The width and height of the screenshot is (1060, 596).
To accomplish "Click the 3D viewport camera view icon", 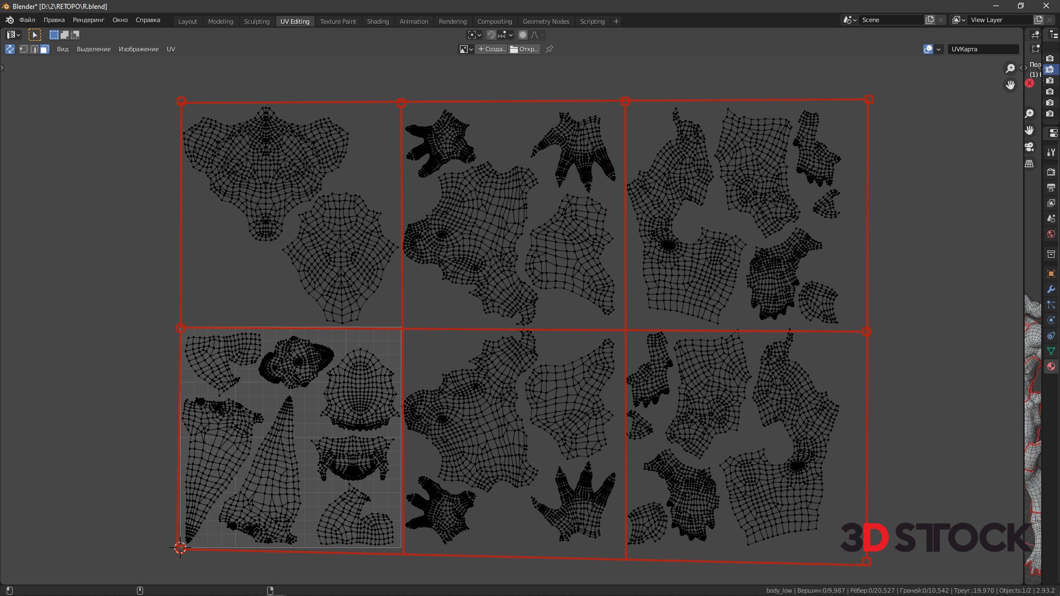I will (1029, 147).
